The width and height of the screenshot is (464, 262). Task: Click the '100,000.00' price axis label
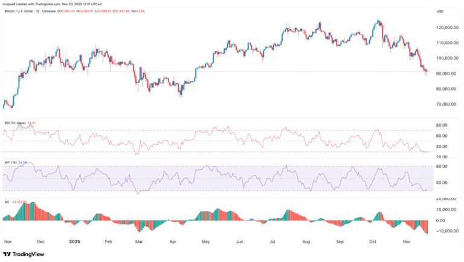(448, 58)
